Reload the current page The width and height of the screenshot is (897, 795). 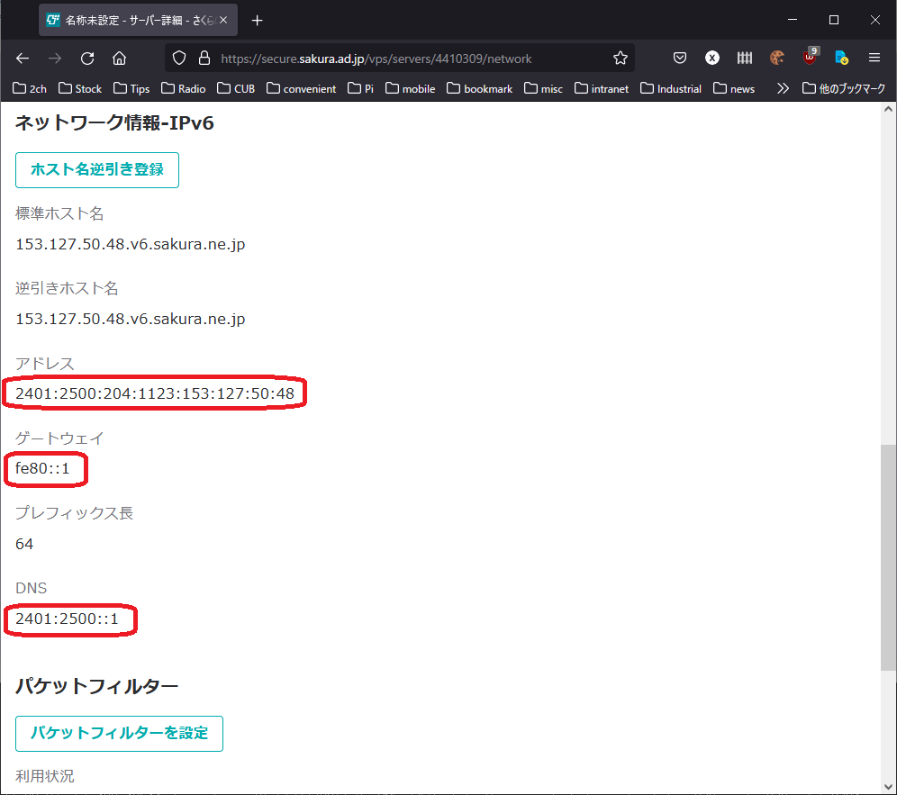pos(87,58)
